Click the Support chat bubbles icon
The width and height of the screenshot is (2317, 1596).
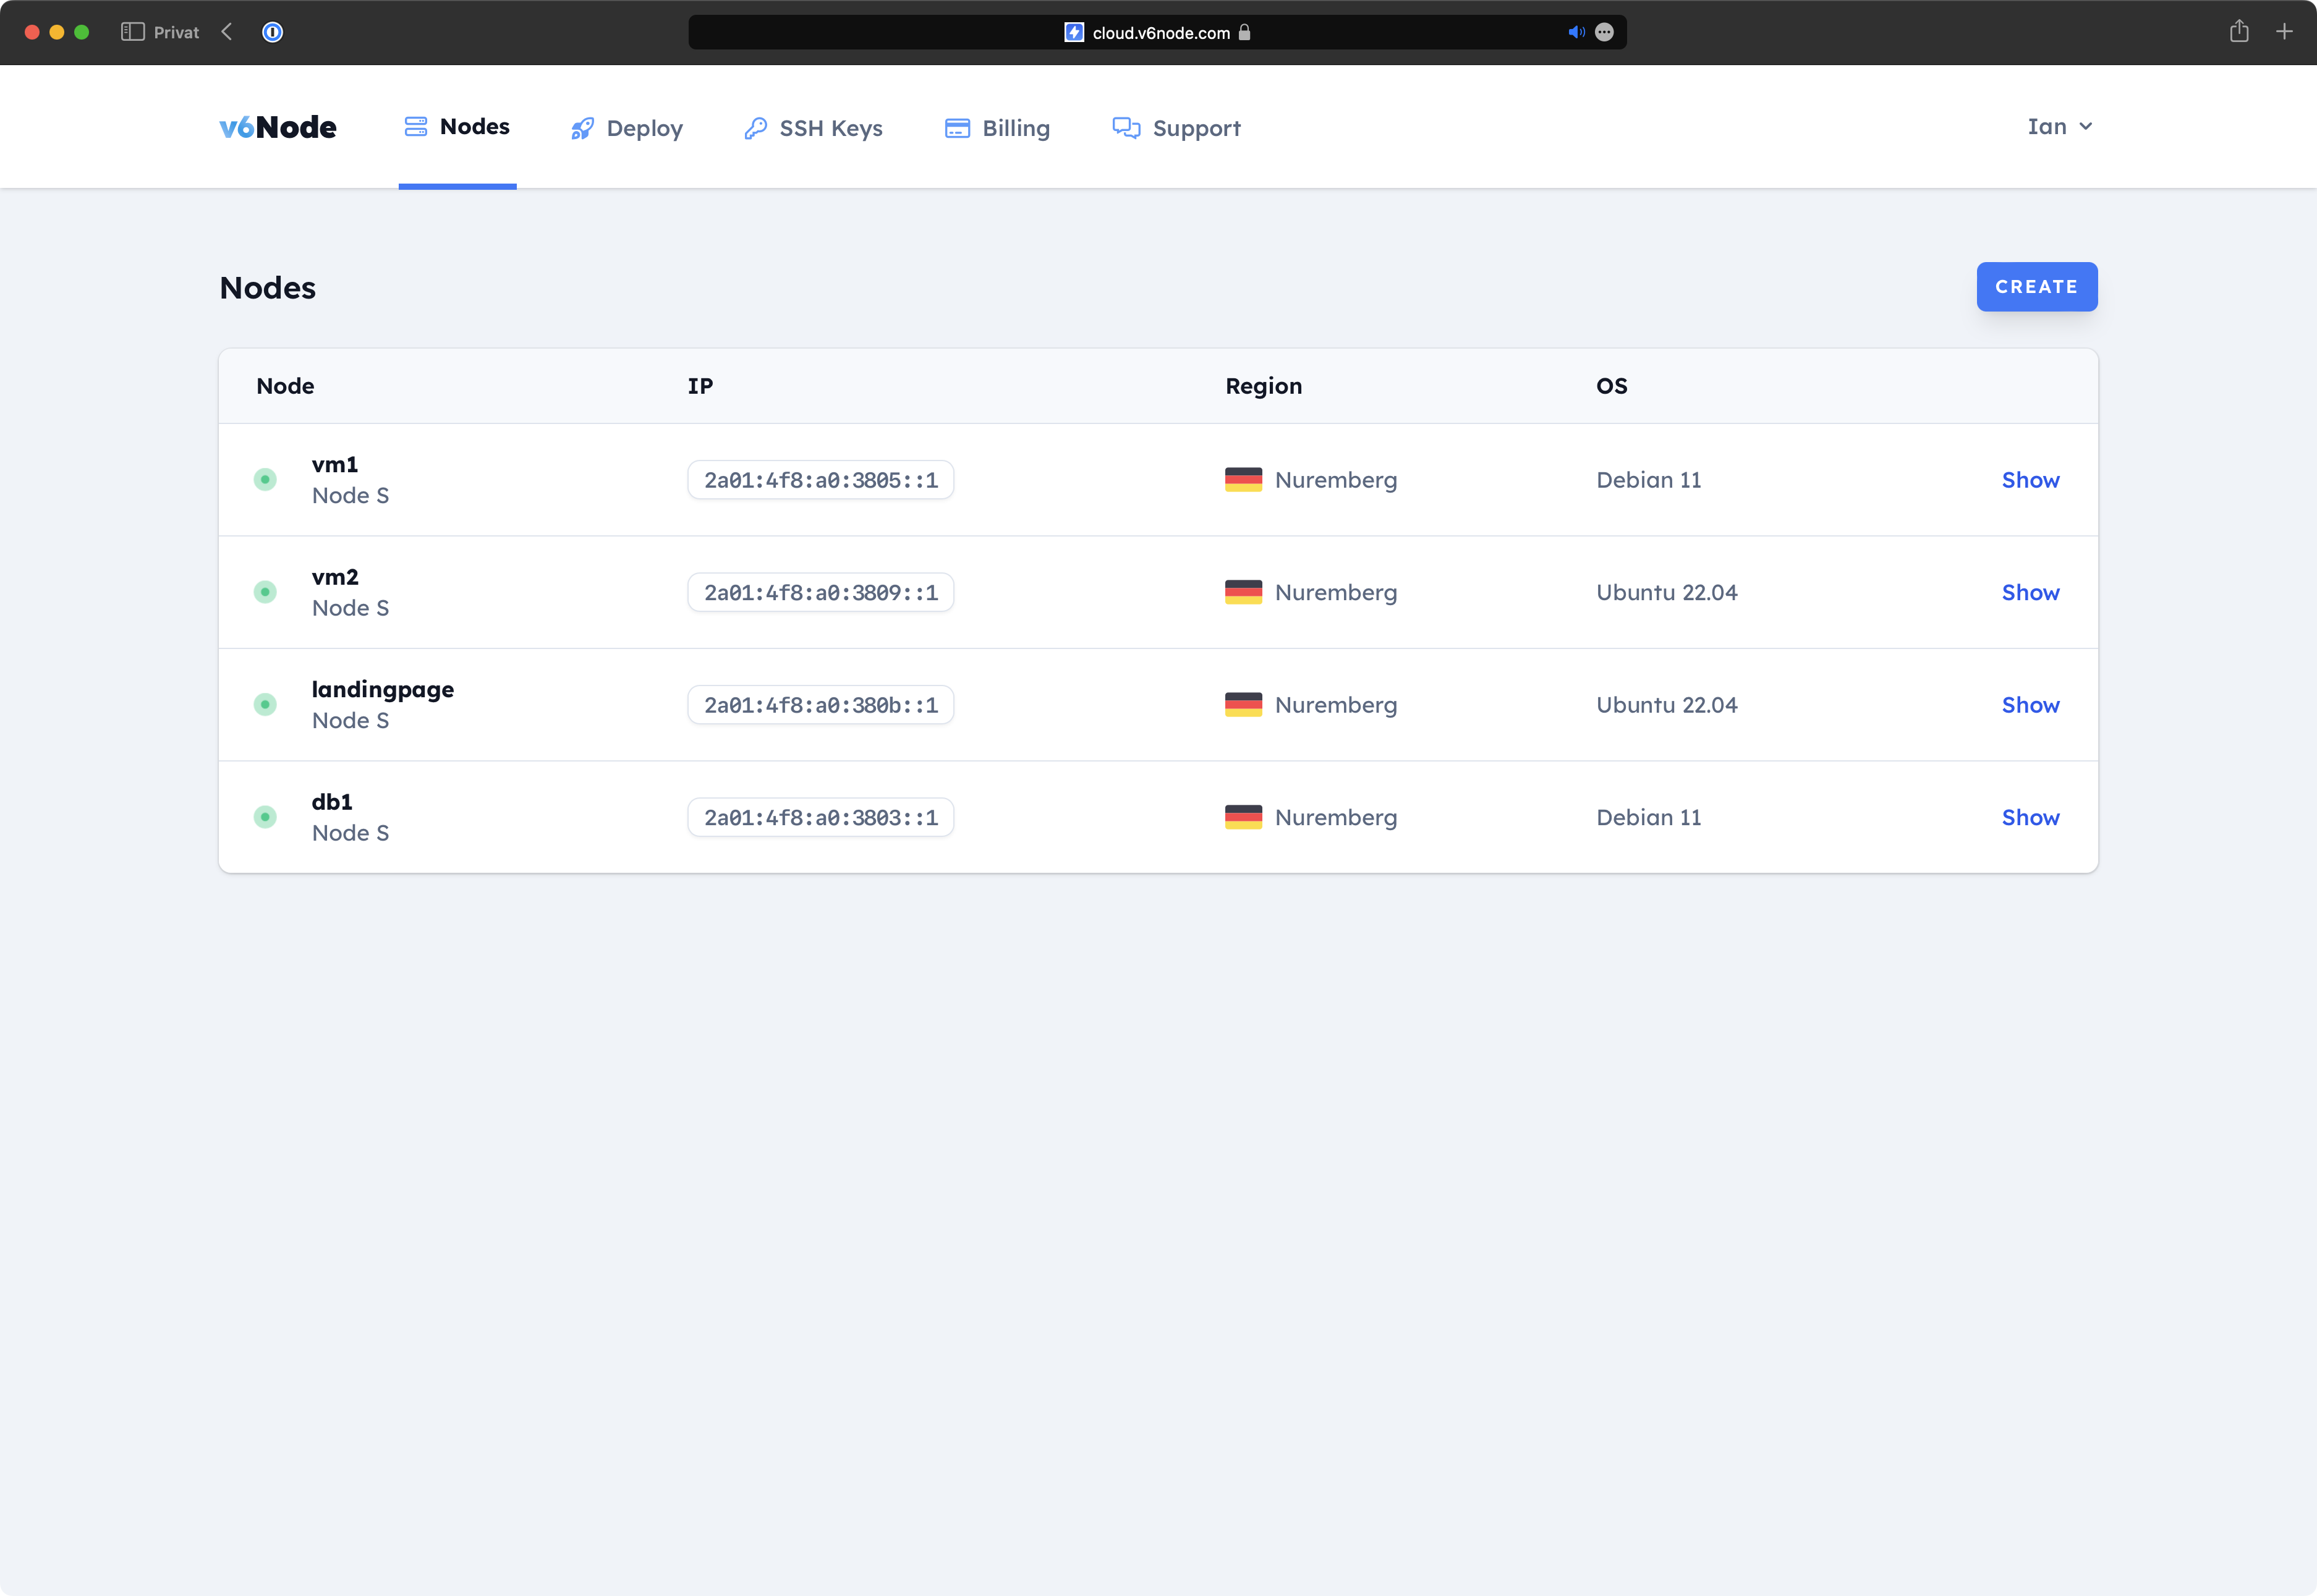pyautogui.click(x=1126, y=129)
